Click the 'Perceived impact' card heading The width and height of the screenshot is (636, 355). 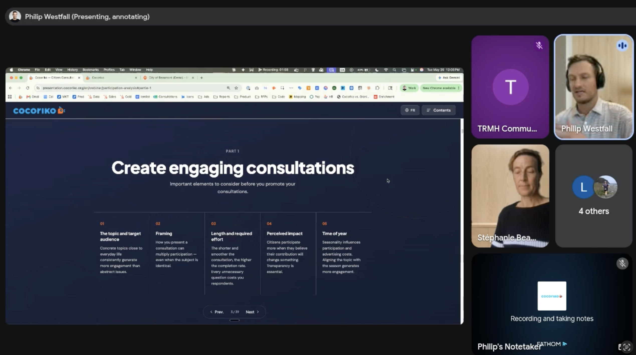pos(284,233)
